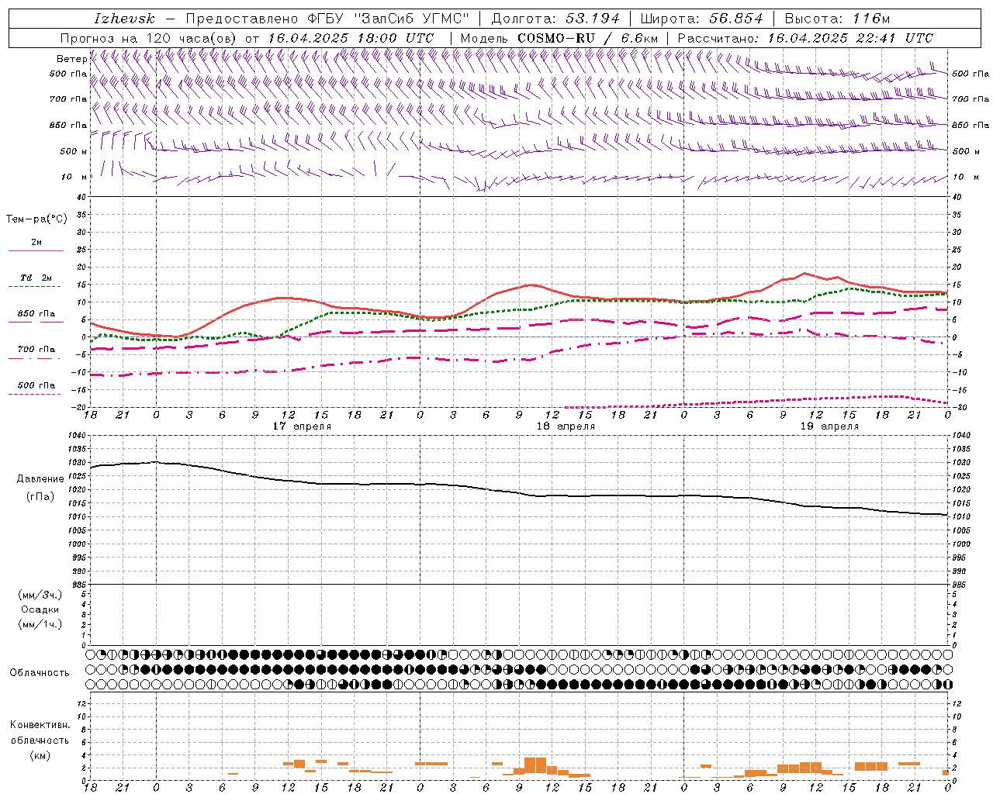Click the Давление chart title
Screen dimensions: 993x794
click(40, 479)
